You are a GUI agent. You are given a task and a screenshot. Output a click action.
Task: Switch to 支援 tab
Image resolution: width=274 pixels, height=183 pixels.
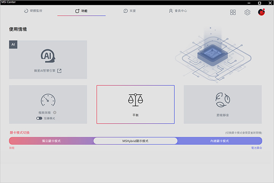tap(129, 11)
